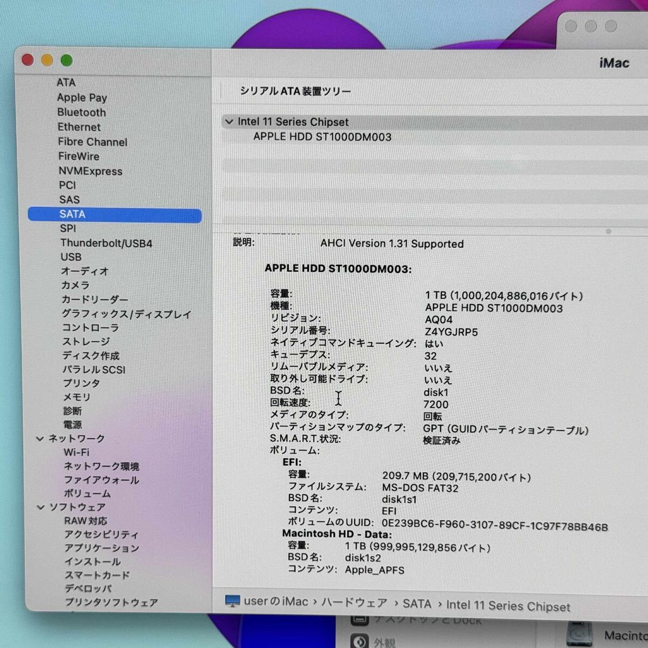Click the EFI volume UUID value
Image resolution: width=648 pixels, height=648 pixels.
495,525
